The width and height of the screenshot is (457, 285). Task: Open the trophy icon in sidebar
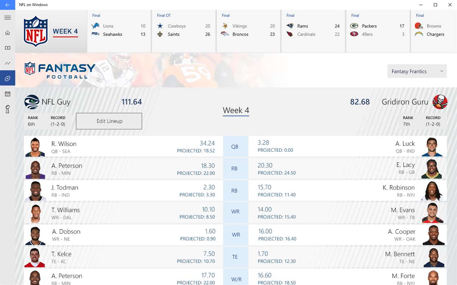(x=7, y=109)
